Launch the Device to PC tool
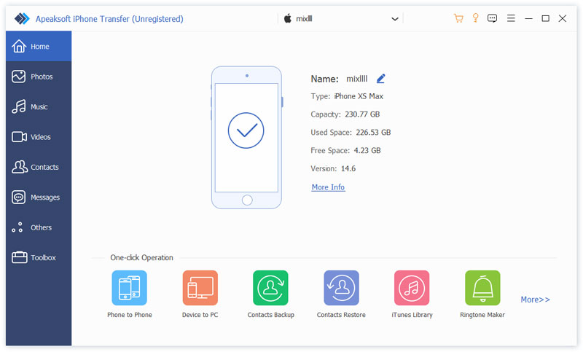Screen dimensions: 583x352 (200, 288)
